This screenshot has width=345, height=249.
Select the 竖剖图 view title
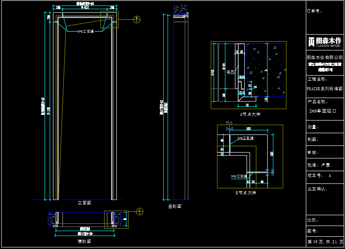pos(175,206)
